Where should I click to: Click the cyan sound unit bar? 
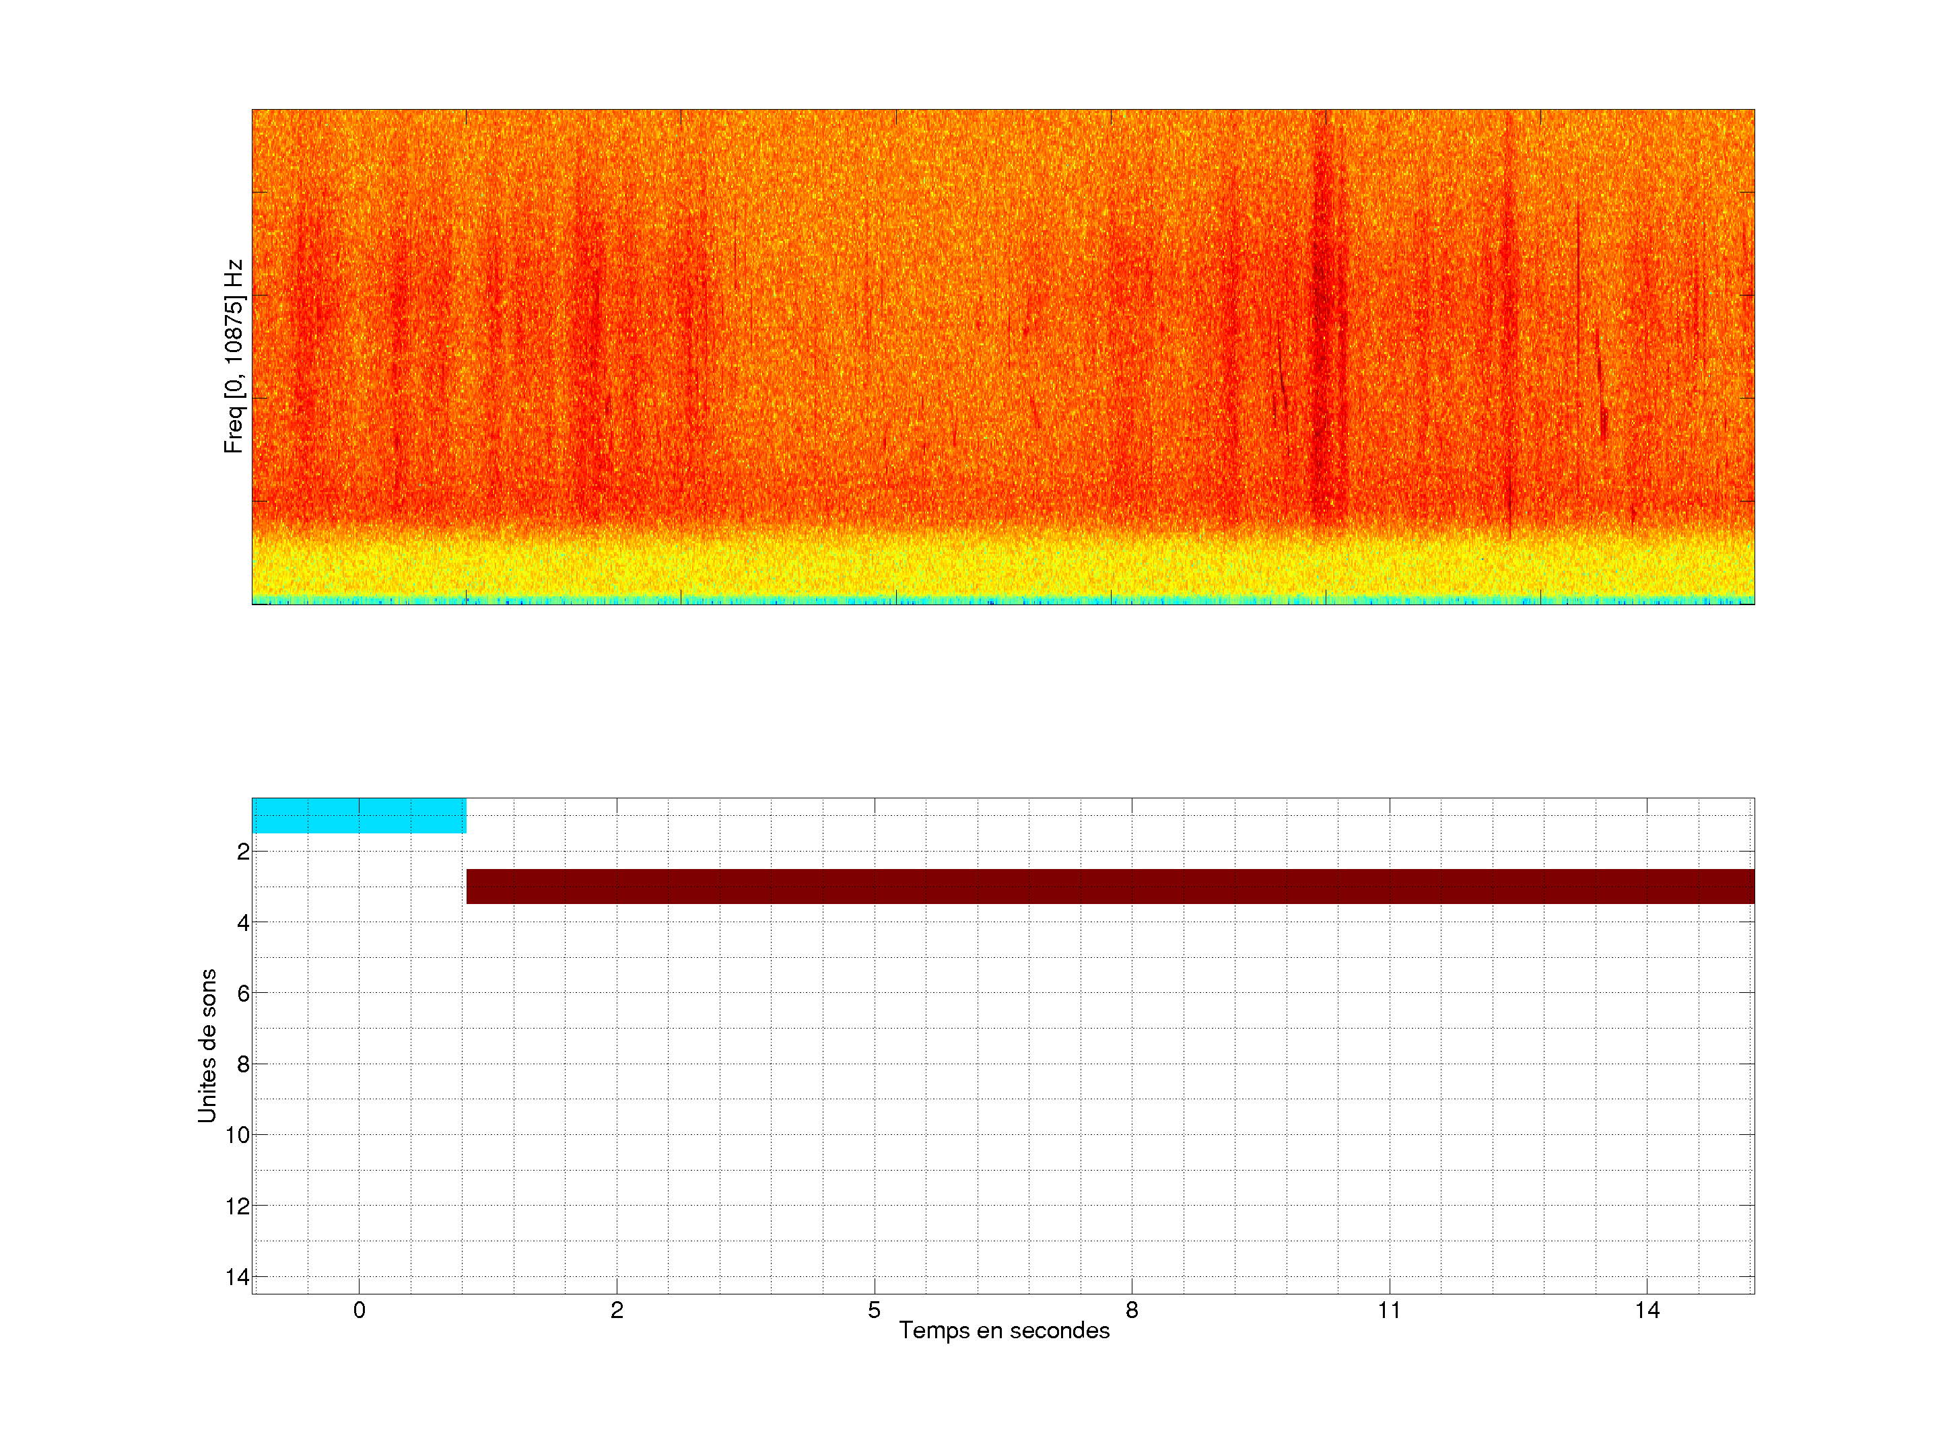click(359, 816)
